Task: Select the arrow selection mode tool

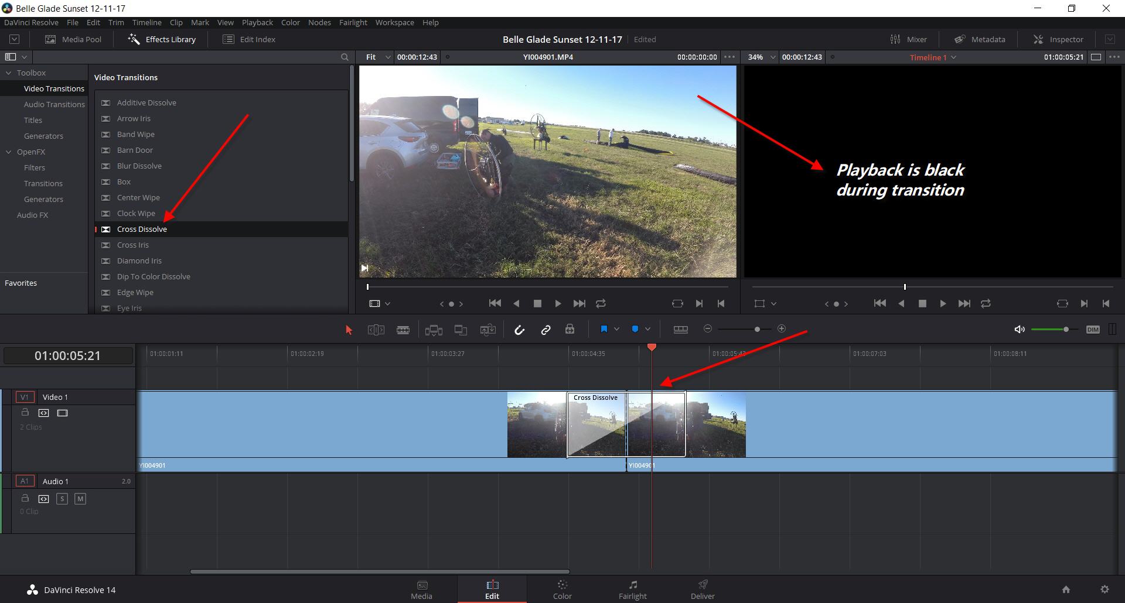Action: click(x=349, y=330)
